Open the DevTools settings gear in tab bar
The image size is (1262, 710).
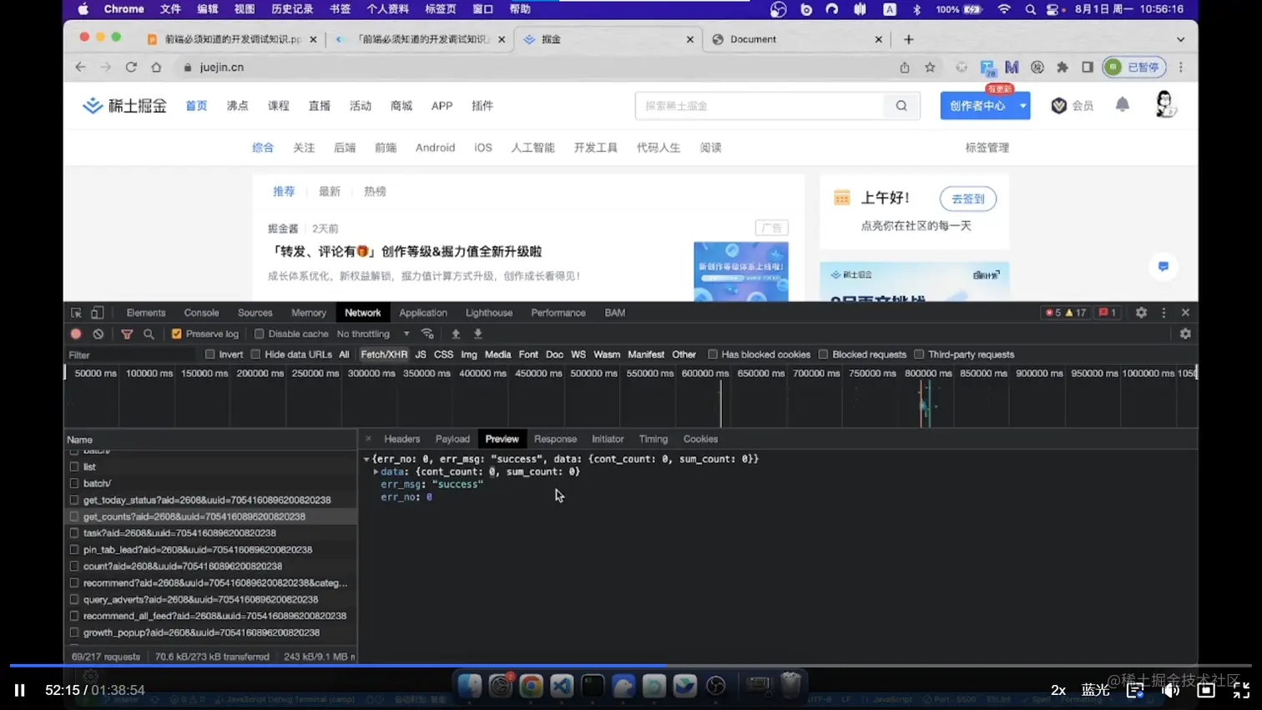click(1141, 313)
